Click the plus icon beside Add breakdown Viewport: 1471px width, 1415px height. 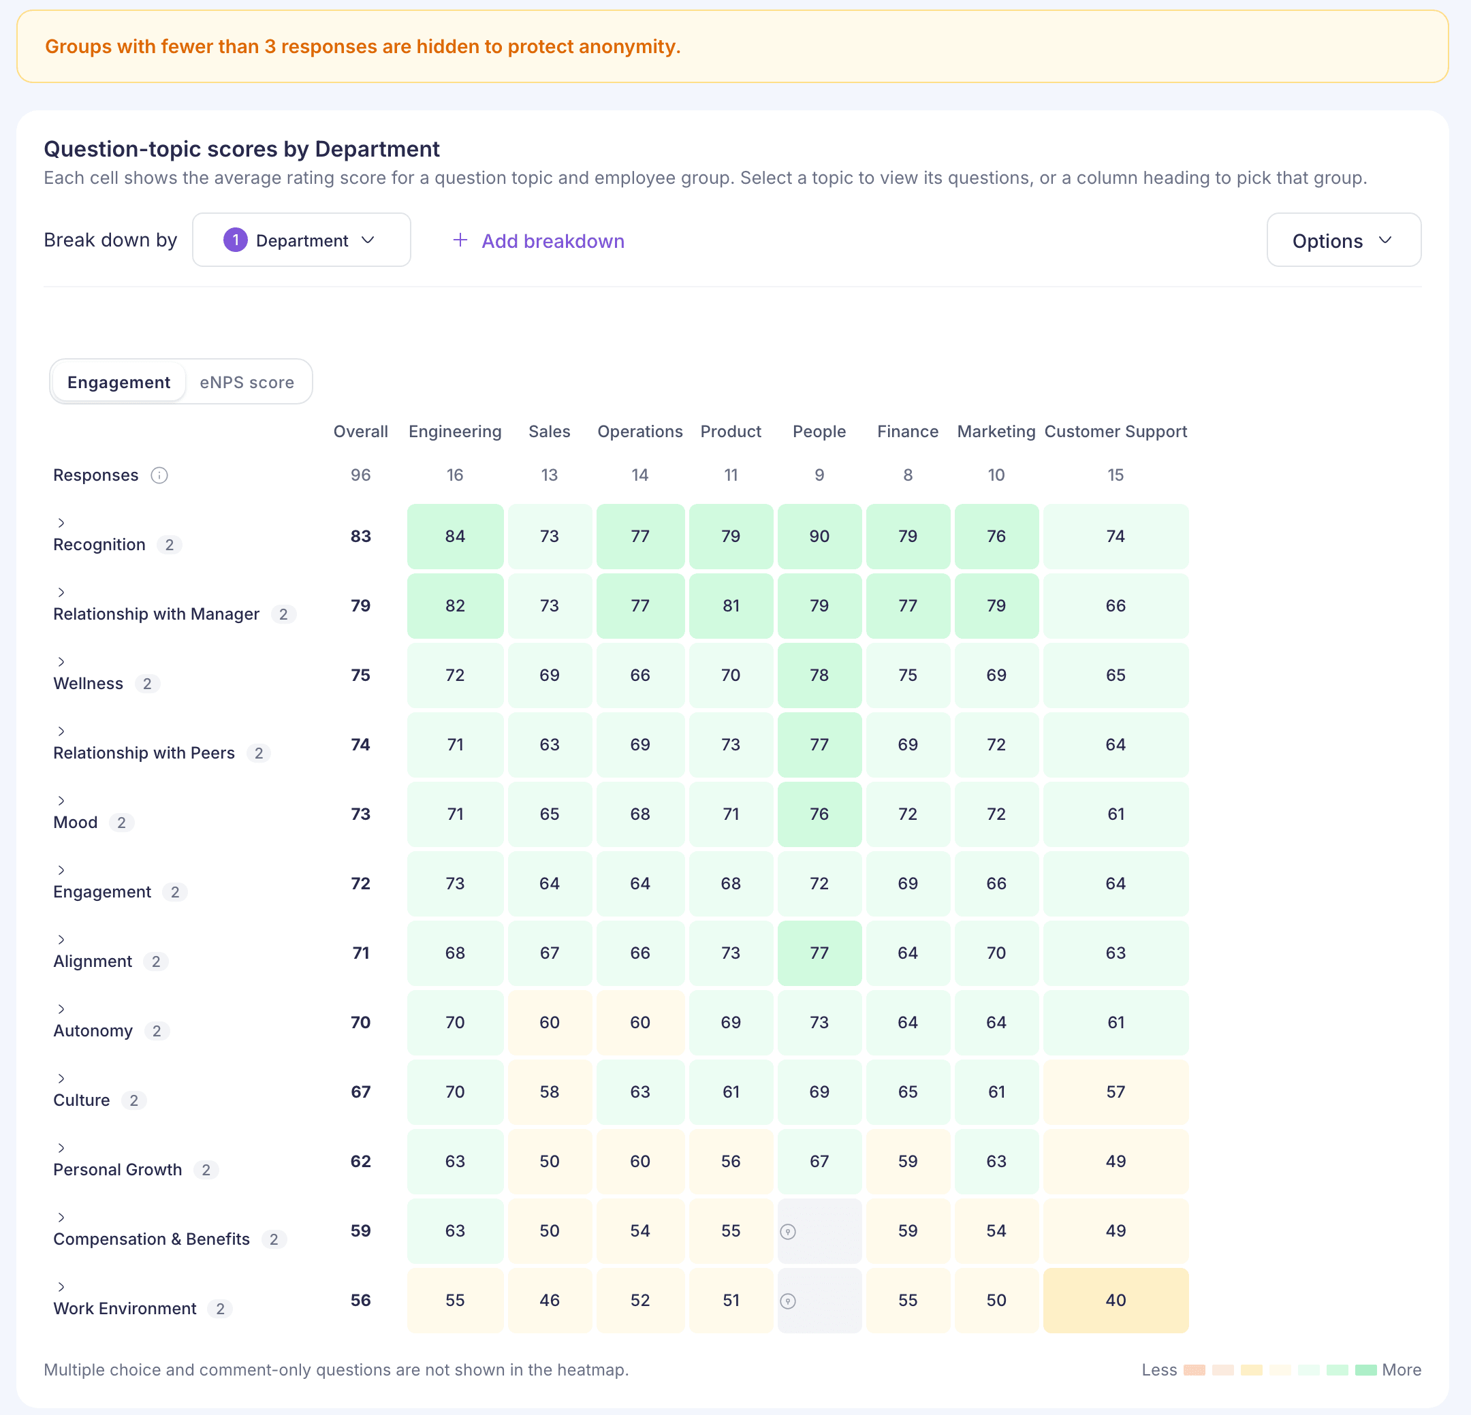point(460,240)
